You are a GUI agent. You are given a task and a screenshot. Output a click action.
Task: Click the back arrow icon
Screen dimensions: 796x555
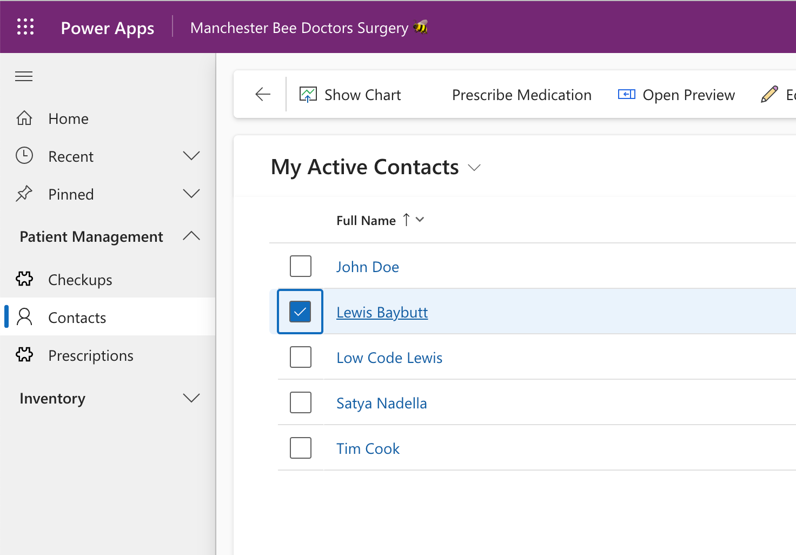tap(263, 94)
